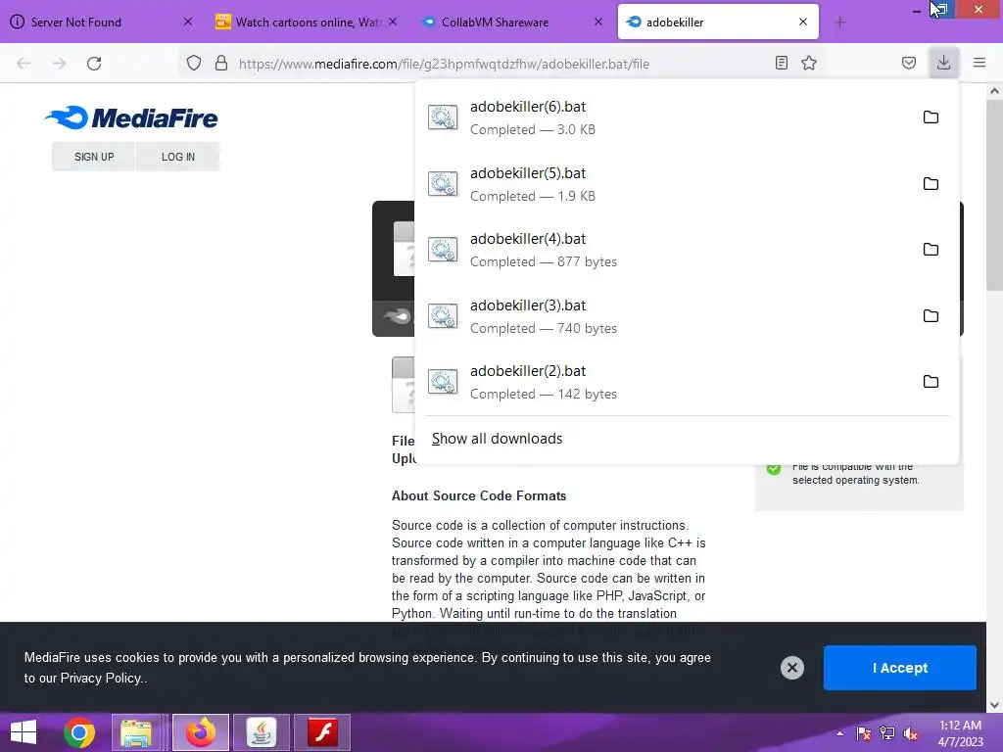Viewport: 1003px width, 752px height.
Task: Open Windows Start menu
Action: [24, 732]
